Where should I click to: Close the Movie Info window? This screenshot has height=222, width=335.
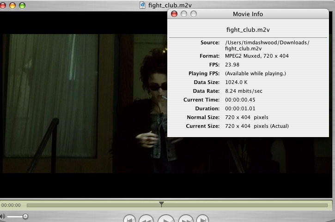pos(174,14)
